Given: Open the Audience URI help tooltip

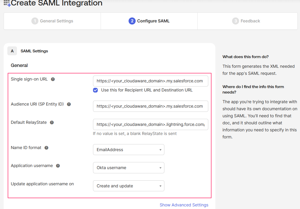Looking at the screenshot, I should tap(69, 104).
